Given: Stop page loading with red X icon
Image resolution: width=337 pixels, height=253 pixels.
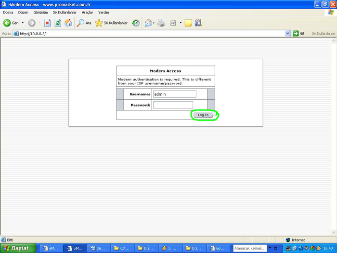Looking at the screenshot, I should pos(47,23).
